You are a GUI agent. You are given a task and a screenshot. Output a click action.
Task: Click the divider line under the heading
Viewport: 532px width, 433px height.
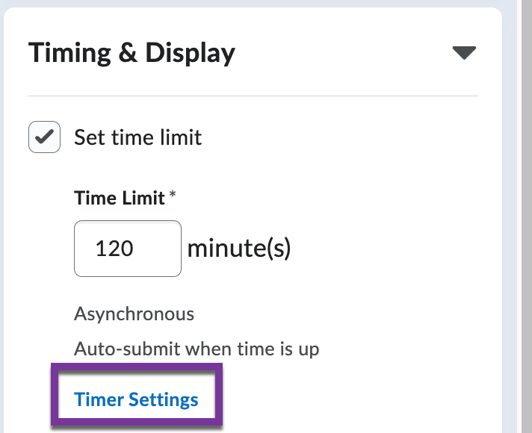point(253,96)
